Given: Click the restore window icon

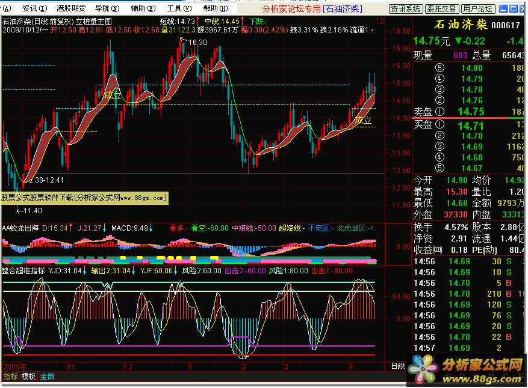Looking at the screenshot, I should click(x=514, y=9).
